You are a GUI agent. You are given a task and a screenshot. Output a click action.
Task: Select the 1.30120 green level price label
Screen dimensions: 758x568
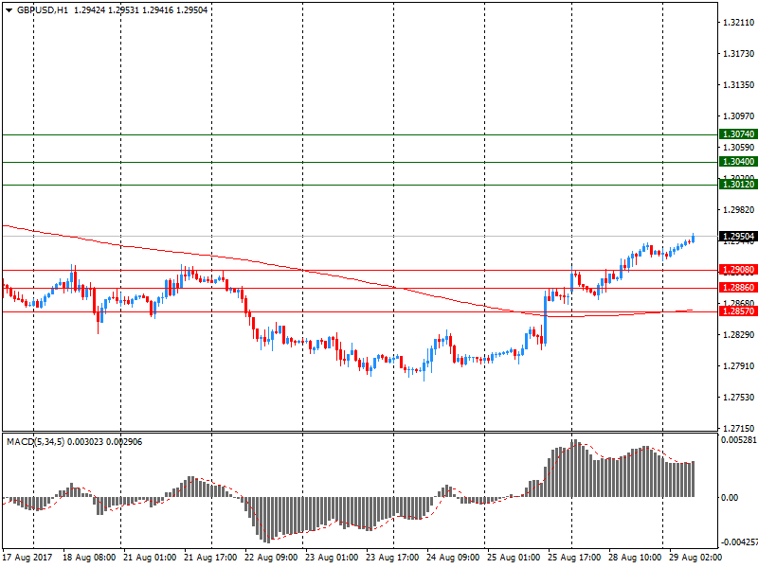738,185
